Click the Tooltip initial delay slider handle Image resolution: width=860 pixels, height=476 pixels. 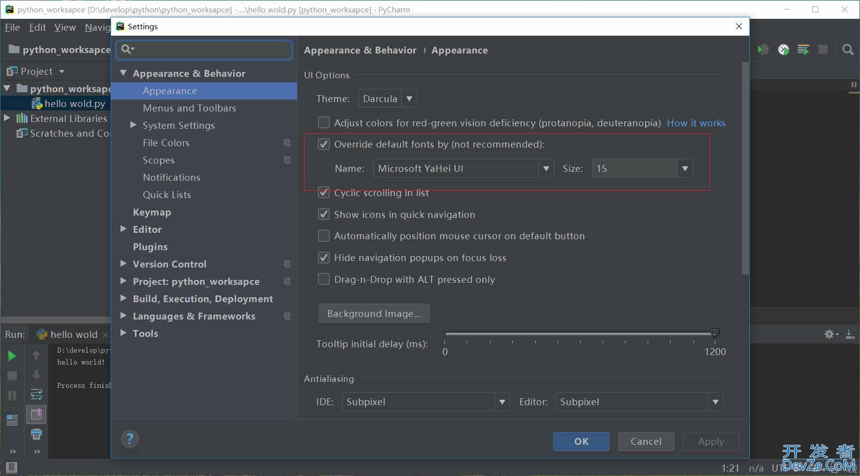point(715,333)
